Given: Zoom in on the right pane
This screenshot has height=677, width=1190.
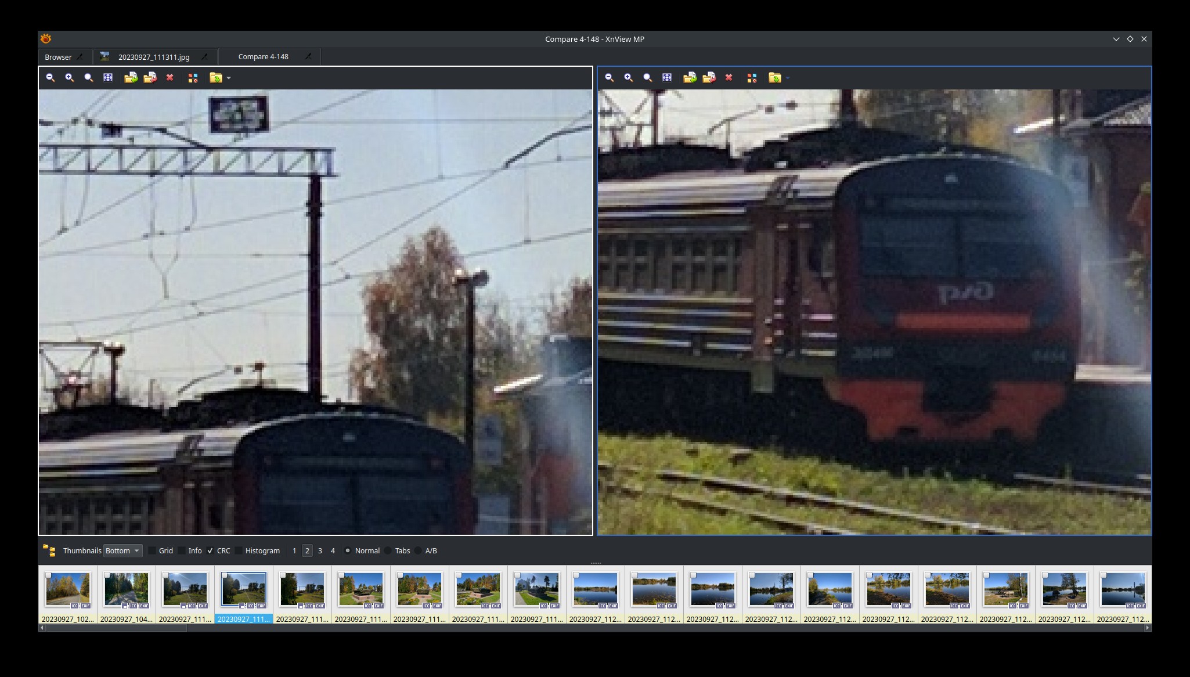Looking at the screenshot, I should [x=629, y=78].
